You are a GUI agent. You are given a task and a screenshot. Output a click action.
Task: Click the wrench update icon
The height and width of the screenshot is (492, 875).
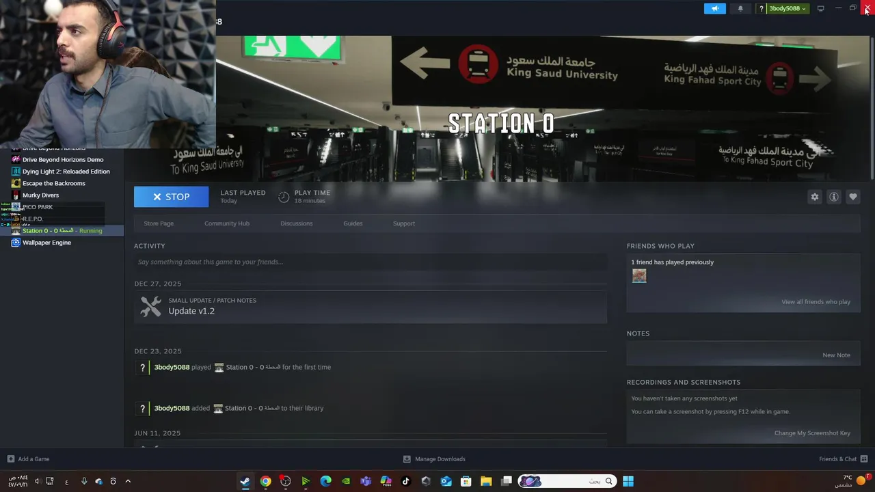151,306
